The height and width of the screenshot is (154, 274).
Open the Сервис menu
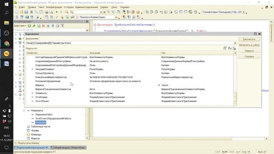click(x=104, y=7)
